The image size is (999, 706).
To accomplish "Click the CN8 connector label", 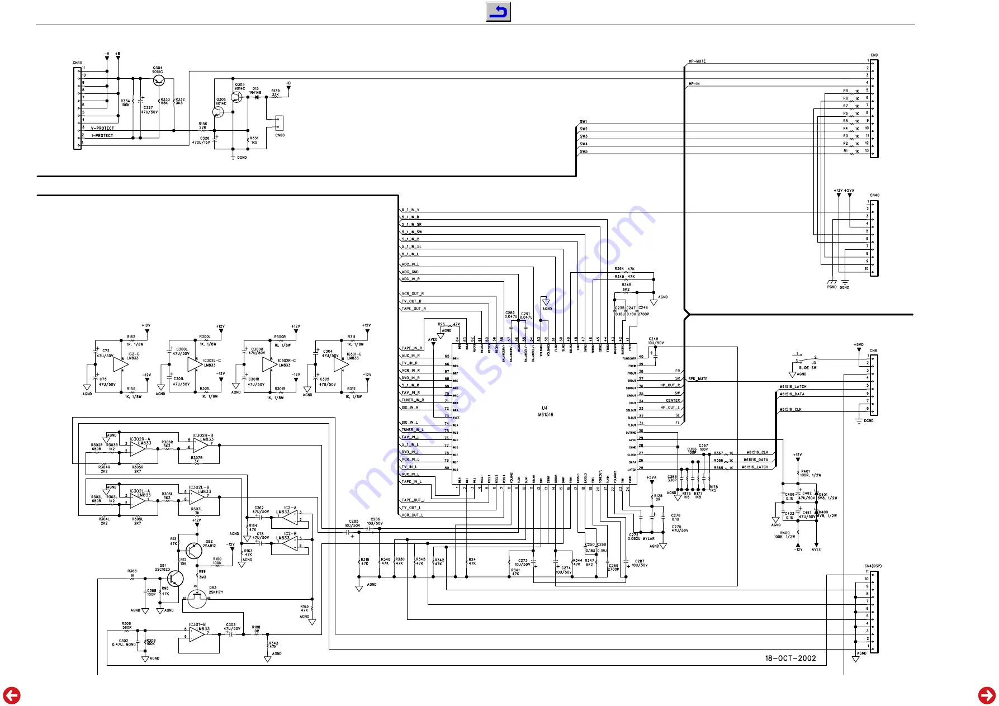I will pyautogui.click(x=873, y=351).
